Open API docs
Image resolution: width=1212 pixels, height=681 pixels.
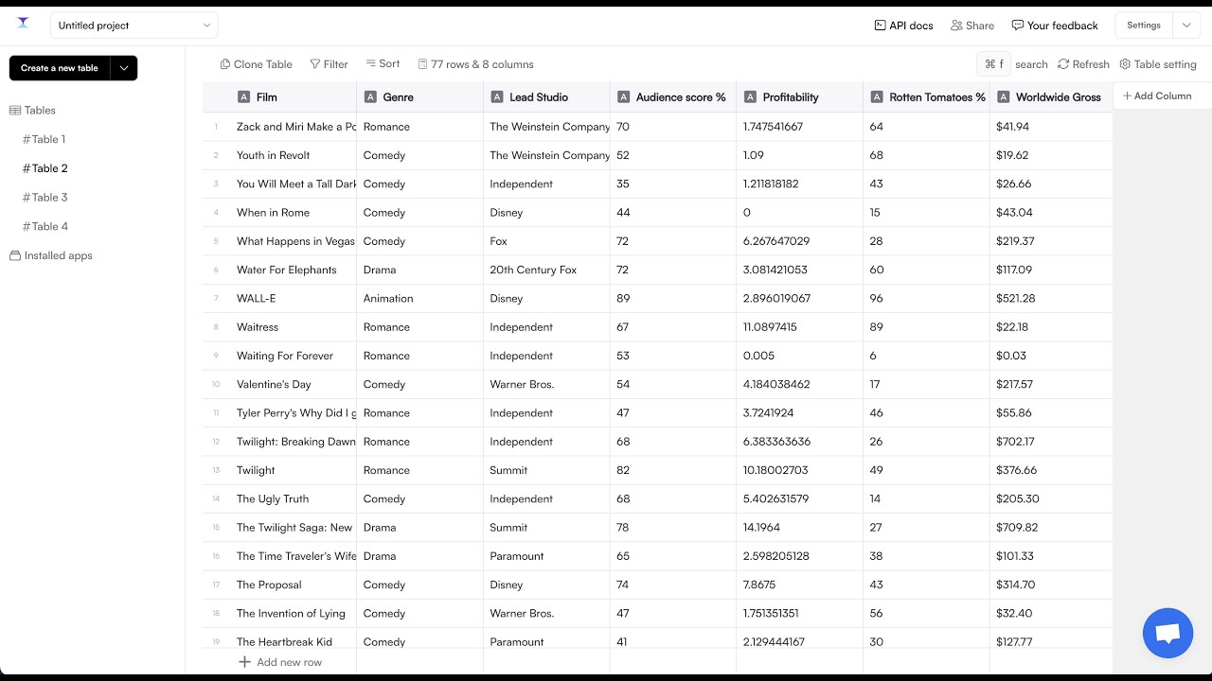[903, 26]
